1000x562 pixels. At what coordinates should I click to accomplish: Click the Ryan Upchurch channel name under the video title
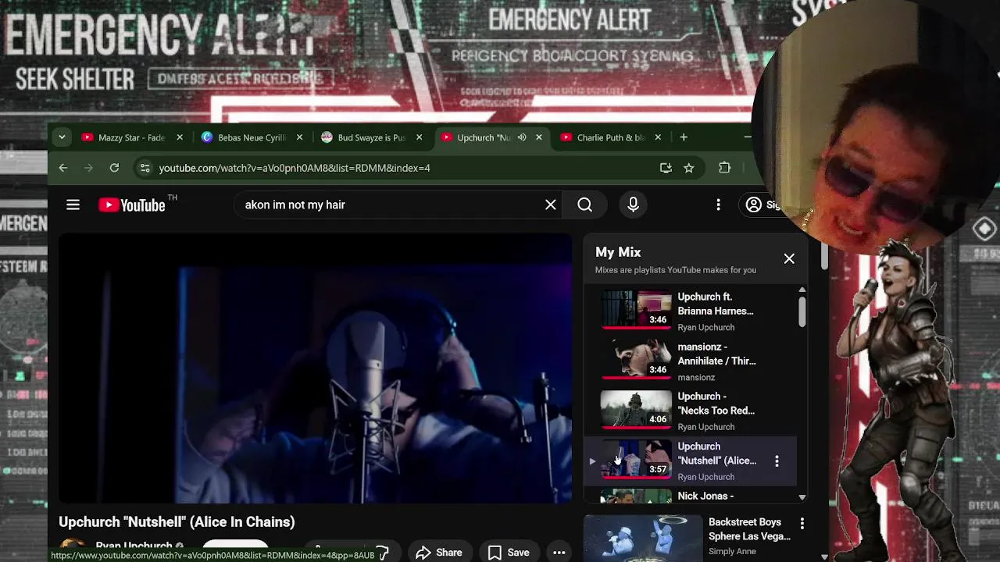(134, 546)
